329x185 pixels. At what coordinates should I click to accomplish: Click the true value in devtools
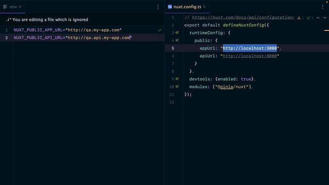coord(246,79)
